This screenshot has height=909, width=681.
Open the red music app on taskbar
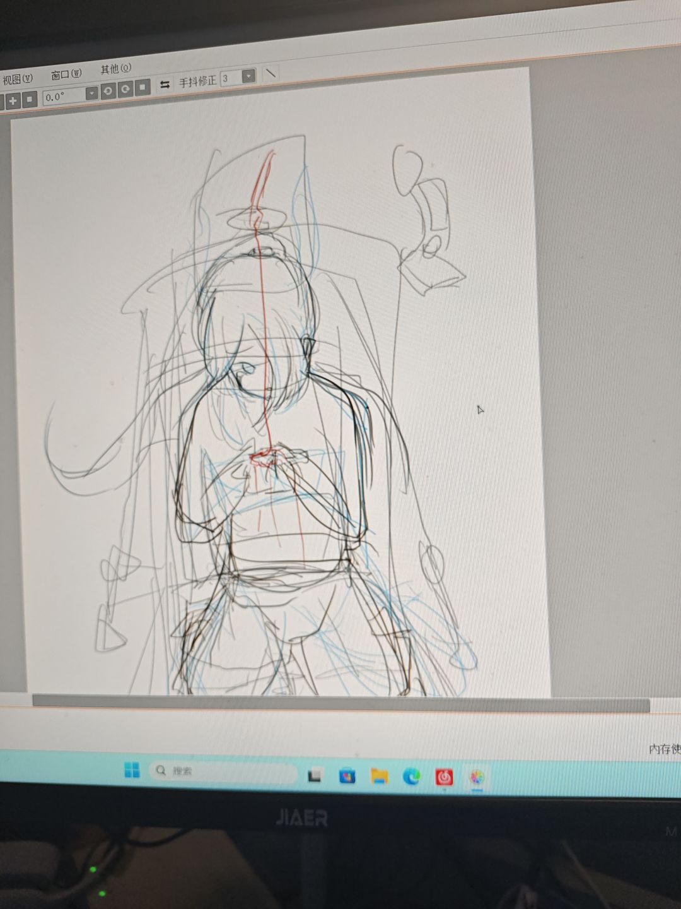coord(445,777)
